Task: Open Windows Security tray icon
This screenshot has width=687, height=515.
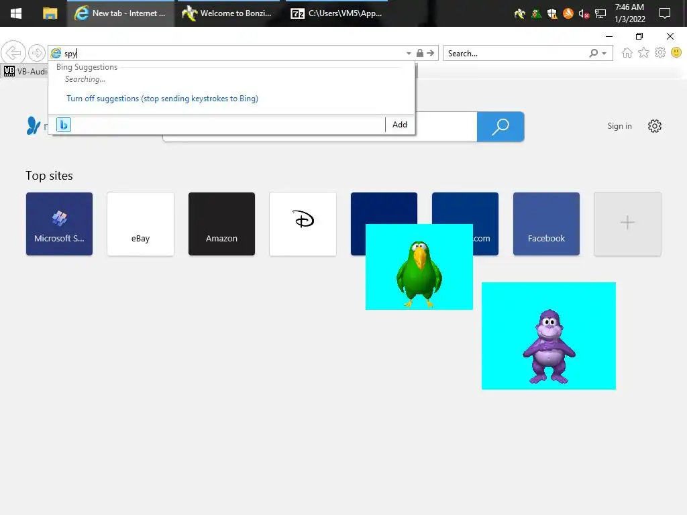Action: tap(552, 14)
